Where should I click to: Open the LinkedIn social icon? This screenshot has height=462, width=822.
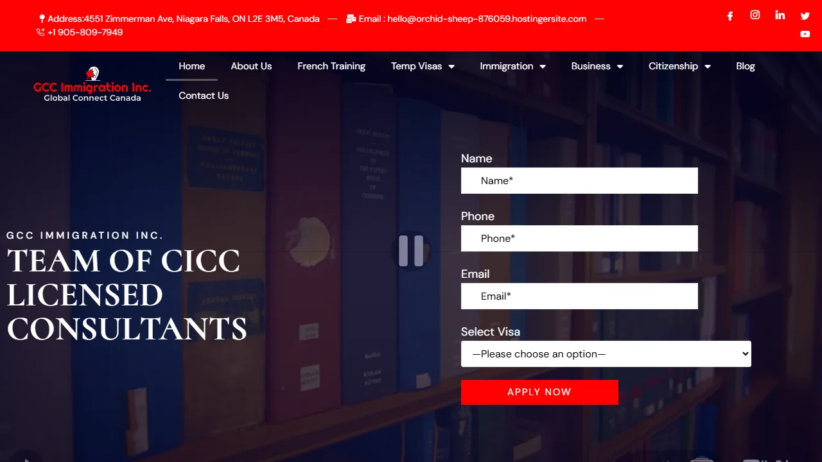click(x=780, y=15)
